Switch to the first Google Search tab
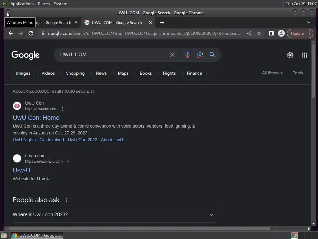Viewport: 318px width, 239px height. point(53,22)
